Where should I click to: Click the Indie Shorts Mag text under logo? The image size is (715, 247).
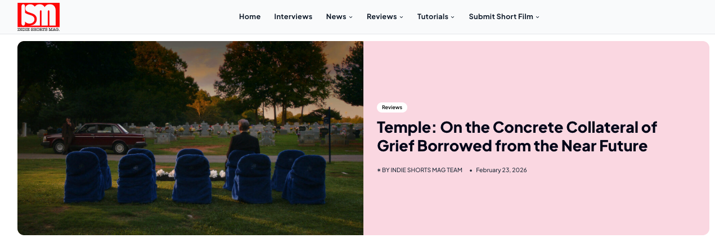[x=38, y=29]
